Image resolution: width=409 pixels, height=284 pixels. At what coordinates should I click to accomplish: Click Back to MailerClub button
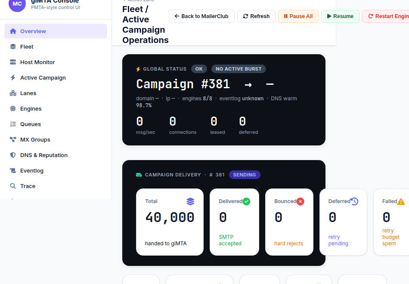point(201,16)
